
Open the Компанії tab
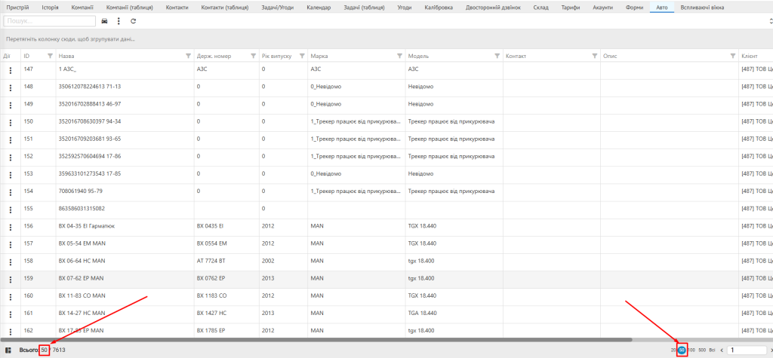click(x=82, y=8)
